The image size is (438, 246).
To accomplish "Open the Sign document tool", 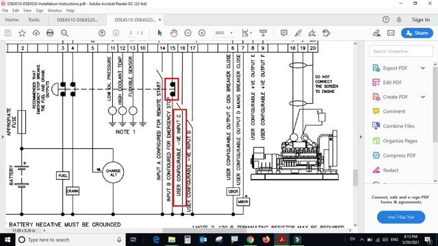I will (312, 33).
